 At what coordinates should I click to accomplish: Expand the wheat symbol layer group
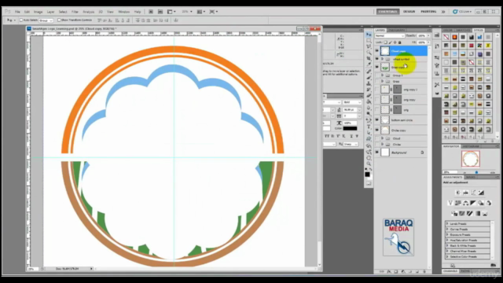point(383,59)
